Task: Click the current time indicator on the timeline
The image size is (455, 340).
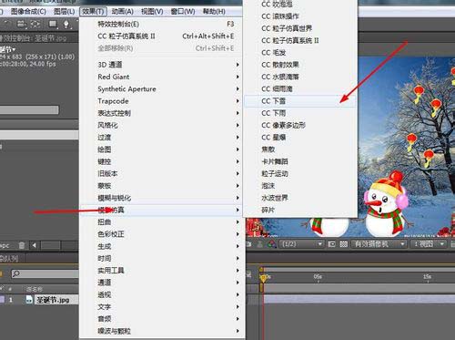Action: [263, 278]
